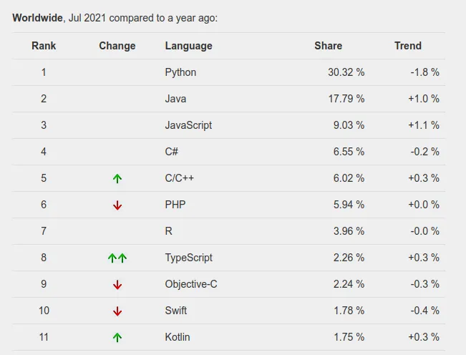The width and height of the screenshot is (466, 355).
Task: Click the Change column header
Action: (117, 46)
